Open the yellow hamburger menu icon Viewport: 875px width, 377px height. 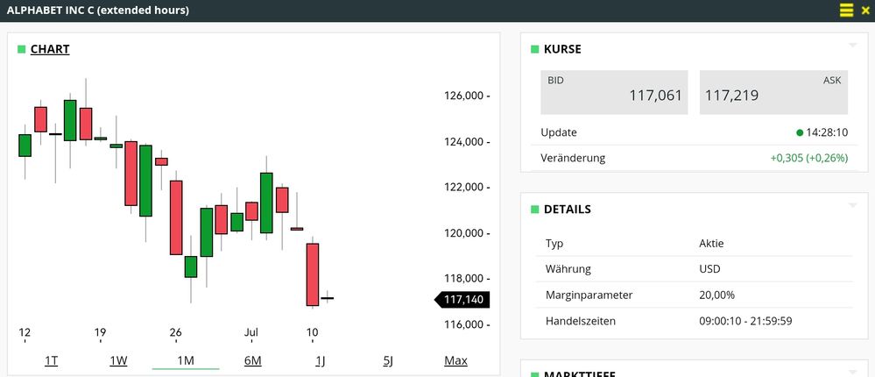[x=846, y=11]
